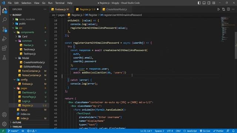Click registerUserWithEmailAndPassword breadcrumb
This screenshot has width=237, height=133.
click(x=123, y=15)
